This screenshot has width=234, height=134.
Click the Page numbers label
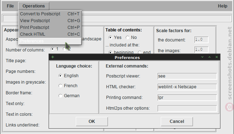point(21,71)
